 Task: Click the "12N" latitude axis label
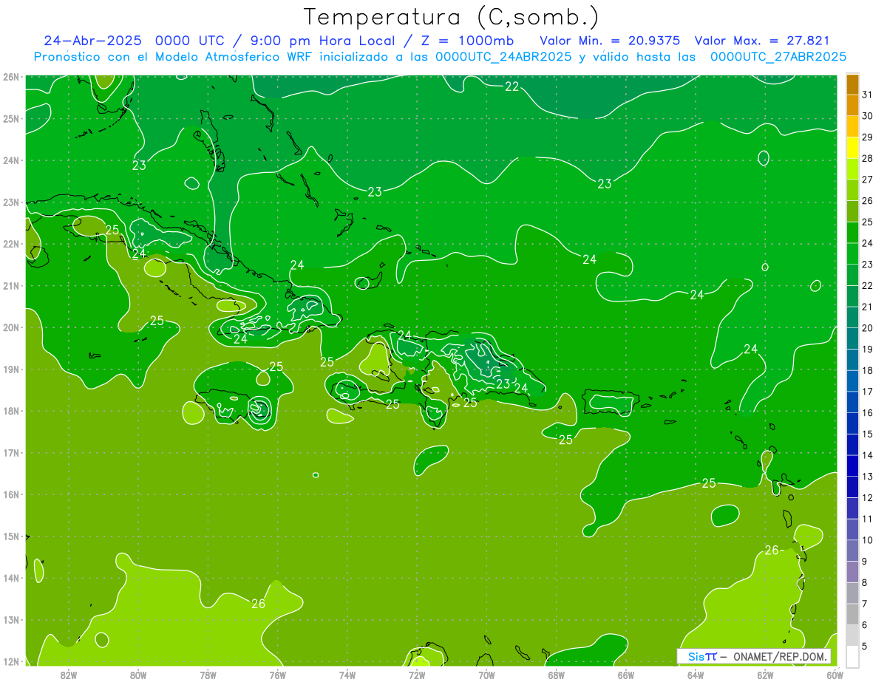coord(11,661)
